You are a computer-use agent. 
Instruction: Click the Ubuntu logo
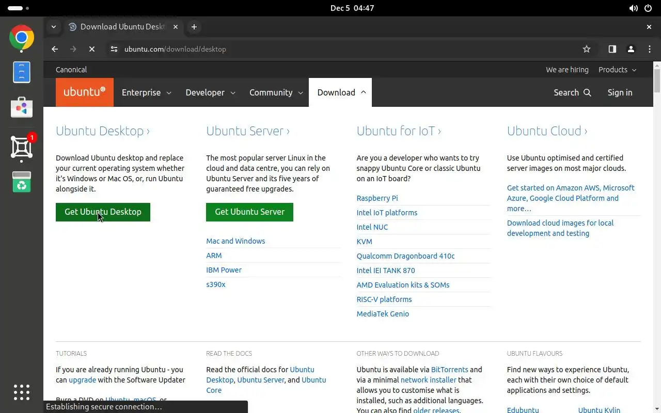[85, 92]
